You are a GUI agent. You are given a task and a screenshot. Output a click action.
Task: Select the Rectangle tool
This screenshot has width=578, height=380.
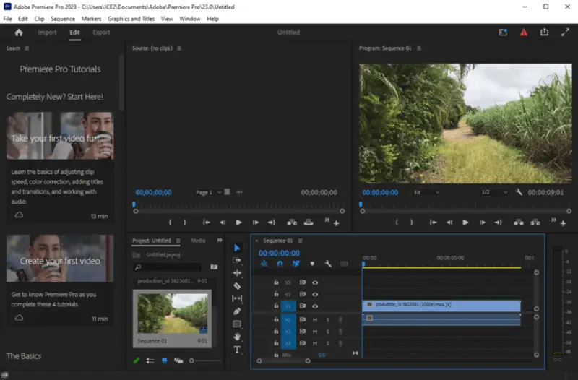pyautogui.click(x=237, y=324)
